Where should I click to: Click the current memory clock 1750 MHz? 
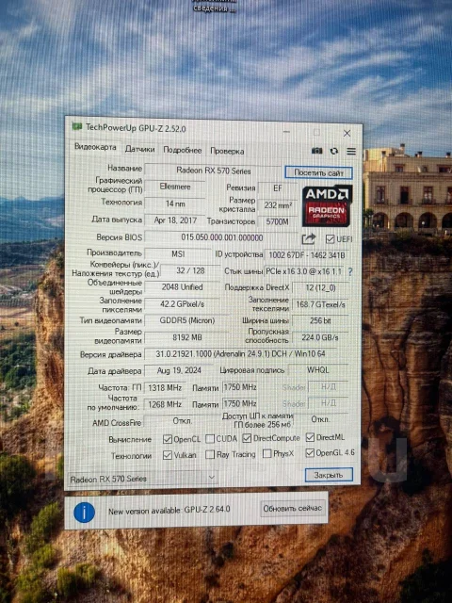[240, 387]
